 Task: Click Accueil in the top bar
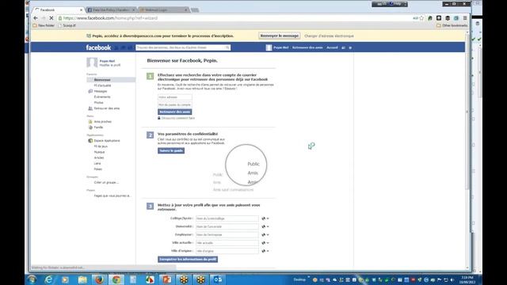click(x=332, y=47)
